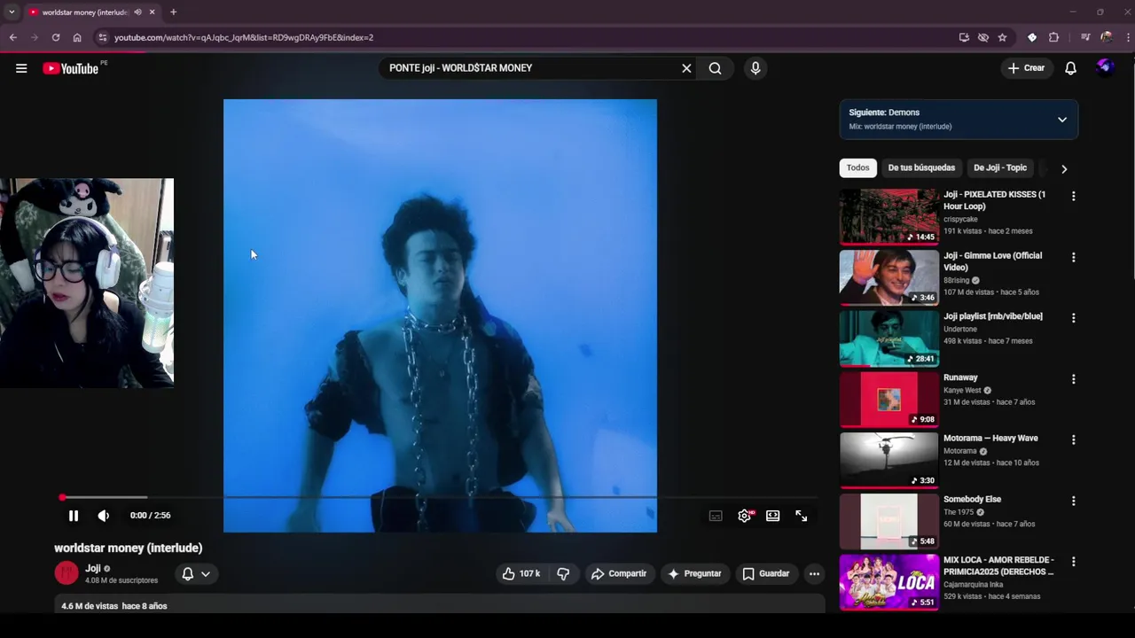Image resolution: width=1135 pixels, height=638 pixels.
Task: Open the Joji channel name link
Action: pyautogui.click(x=93, y=569)
